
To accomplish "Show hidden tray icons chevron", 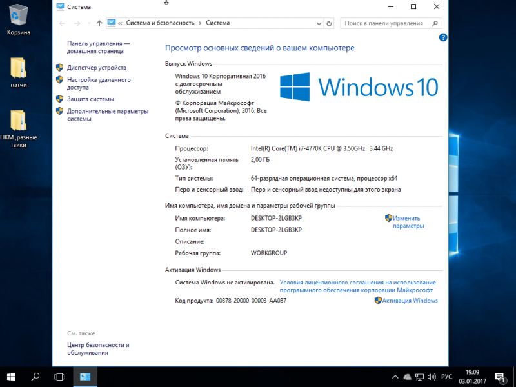I will pyautogui.click(x=395, y=377).
